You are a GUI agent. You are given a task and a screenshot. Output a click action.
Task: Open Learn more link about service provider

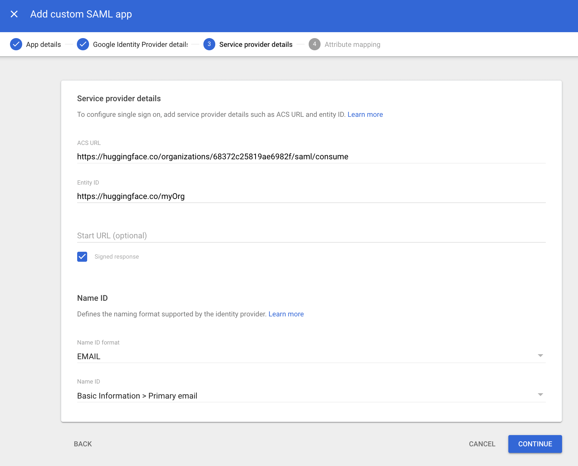pyautogui.click(x=365, y=114)
